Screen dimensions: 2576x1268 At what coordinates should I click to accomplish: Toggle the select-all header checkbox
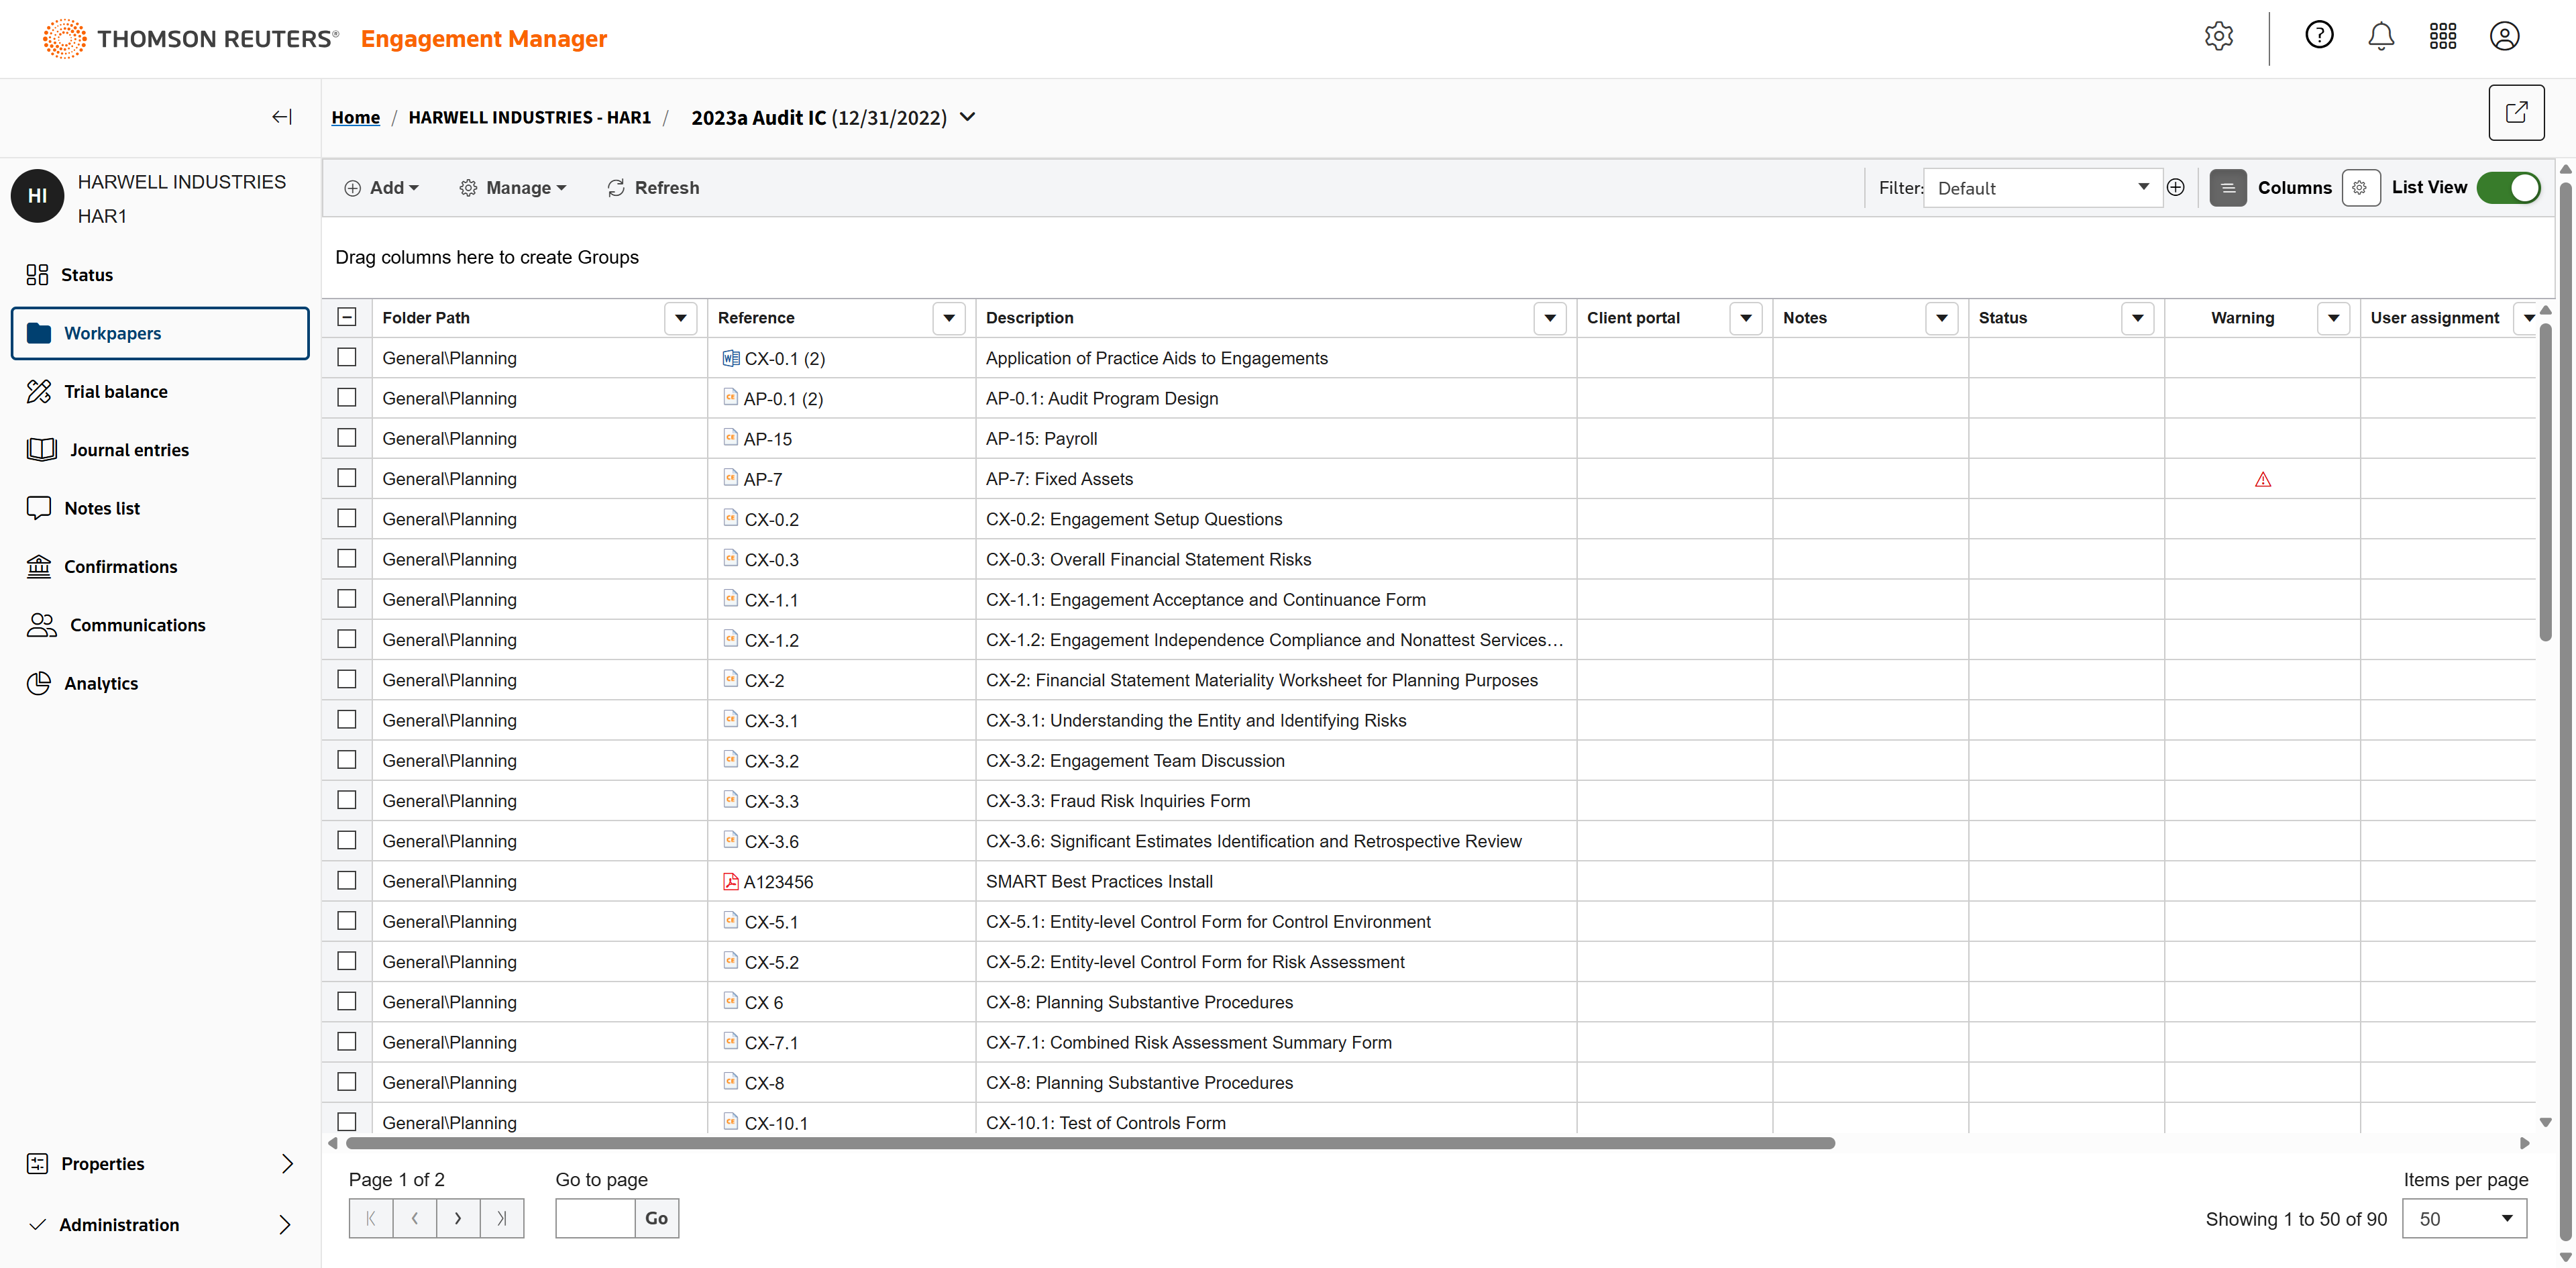click(x=347, y=317)
